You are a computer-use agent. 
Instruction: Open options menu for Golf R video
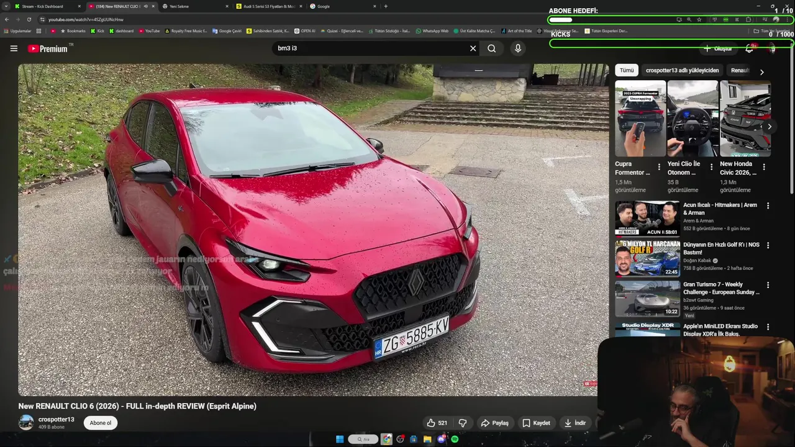click(768, 245)
